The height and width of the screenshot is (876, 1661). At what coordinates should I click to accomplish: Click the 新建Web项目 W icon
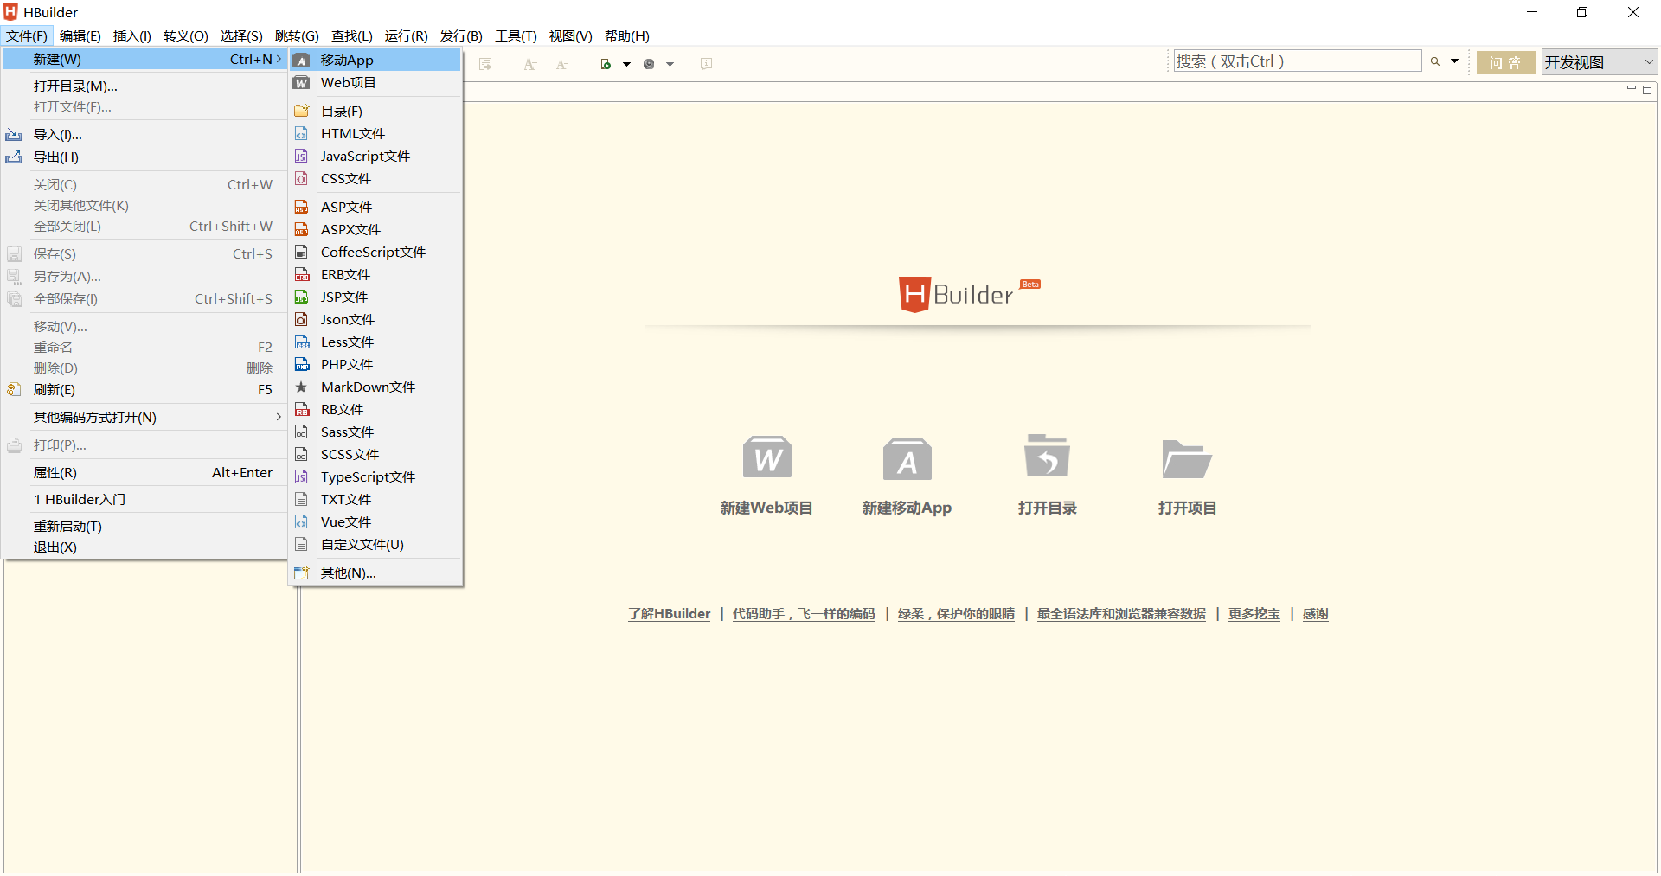coord(767,457)
